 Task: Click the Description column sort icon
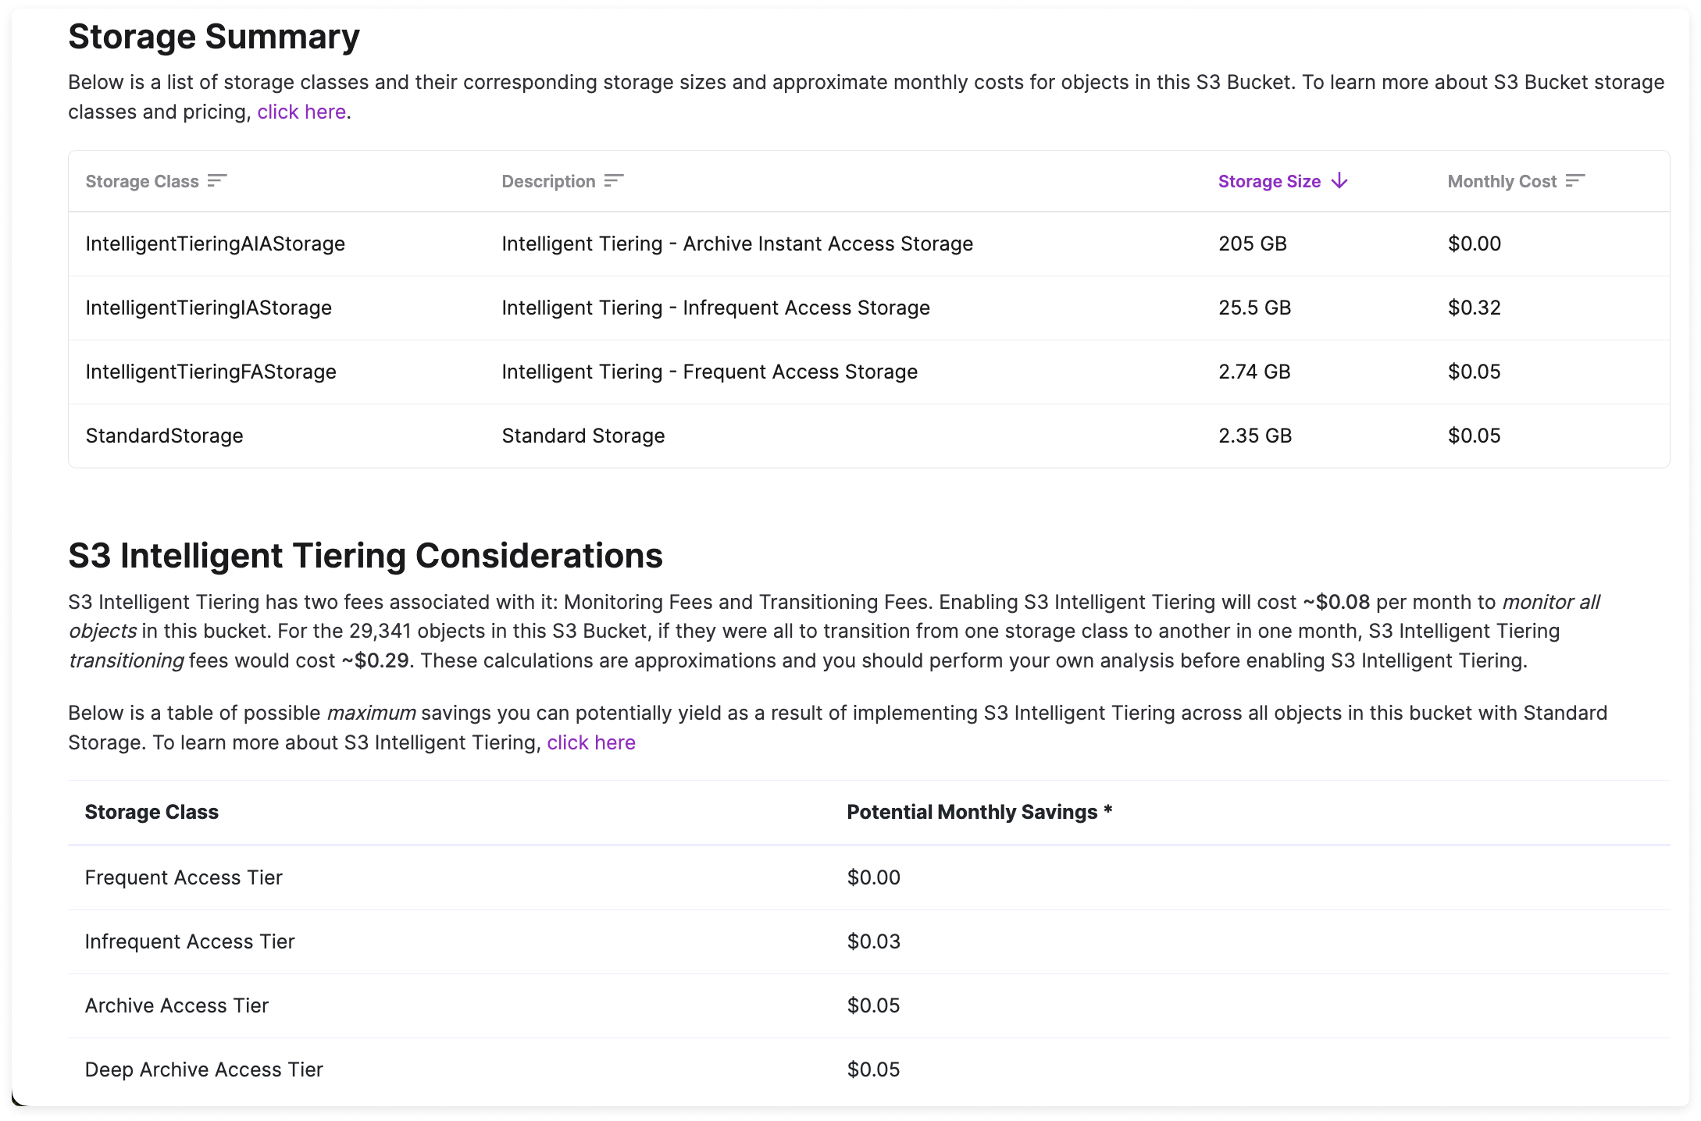point(614,181)
